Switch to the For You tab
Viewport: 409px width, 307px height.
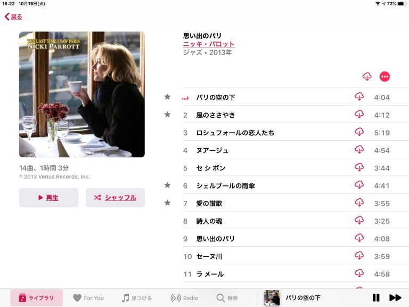[x=88, y=298]
